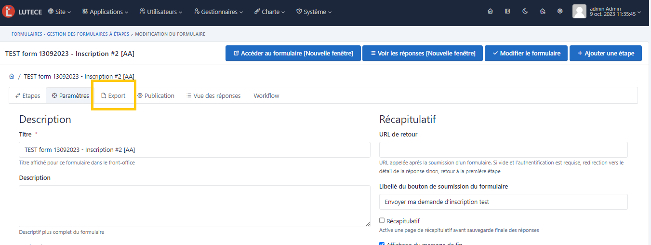Enable the Récapitulatif checkbox
This screenshot has width=651, height=245.
(x=382, y=220)
